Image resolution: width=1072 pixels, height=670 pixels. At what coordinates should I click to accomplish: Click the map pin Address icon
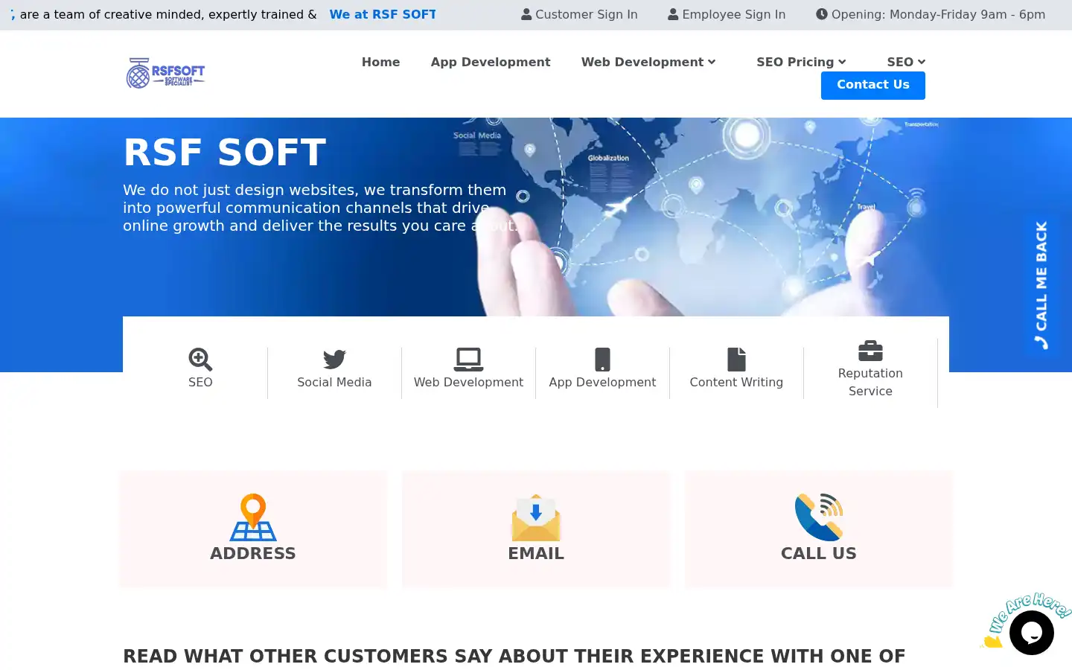click(253, 517)
